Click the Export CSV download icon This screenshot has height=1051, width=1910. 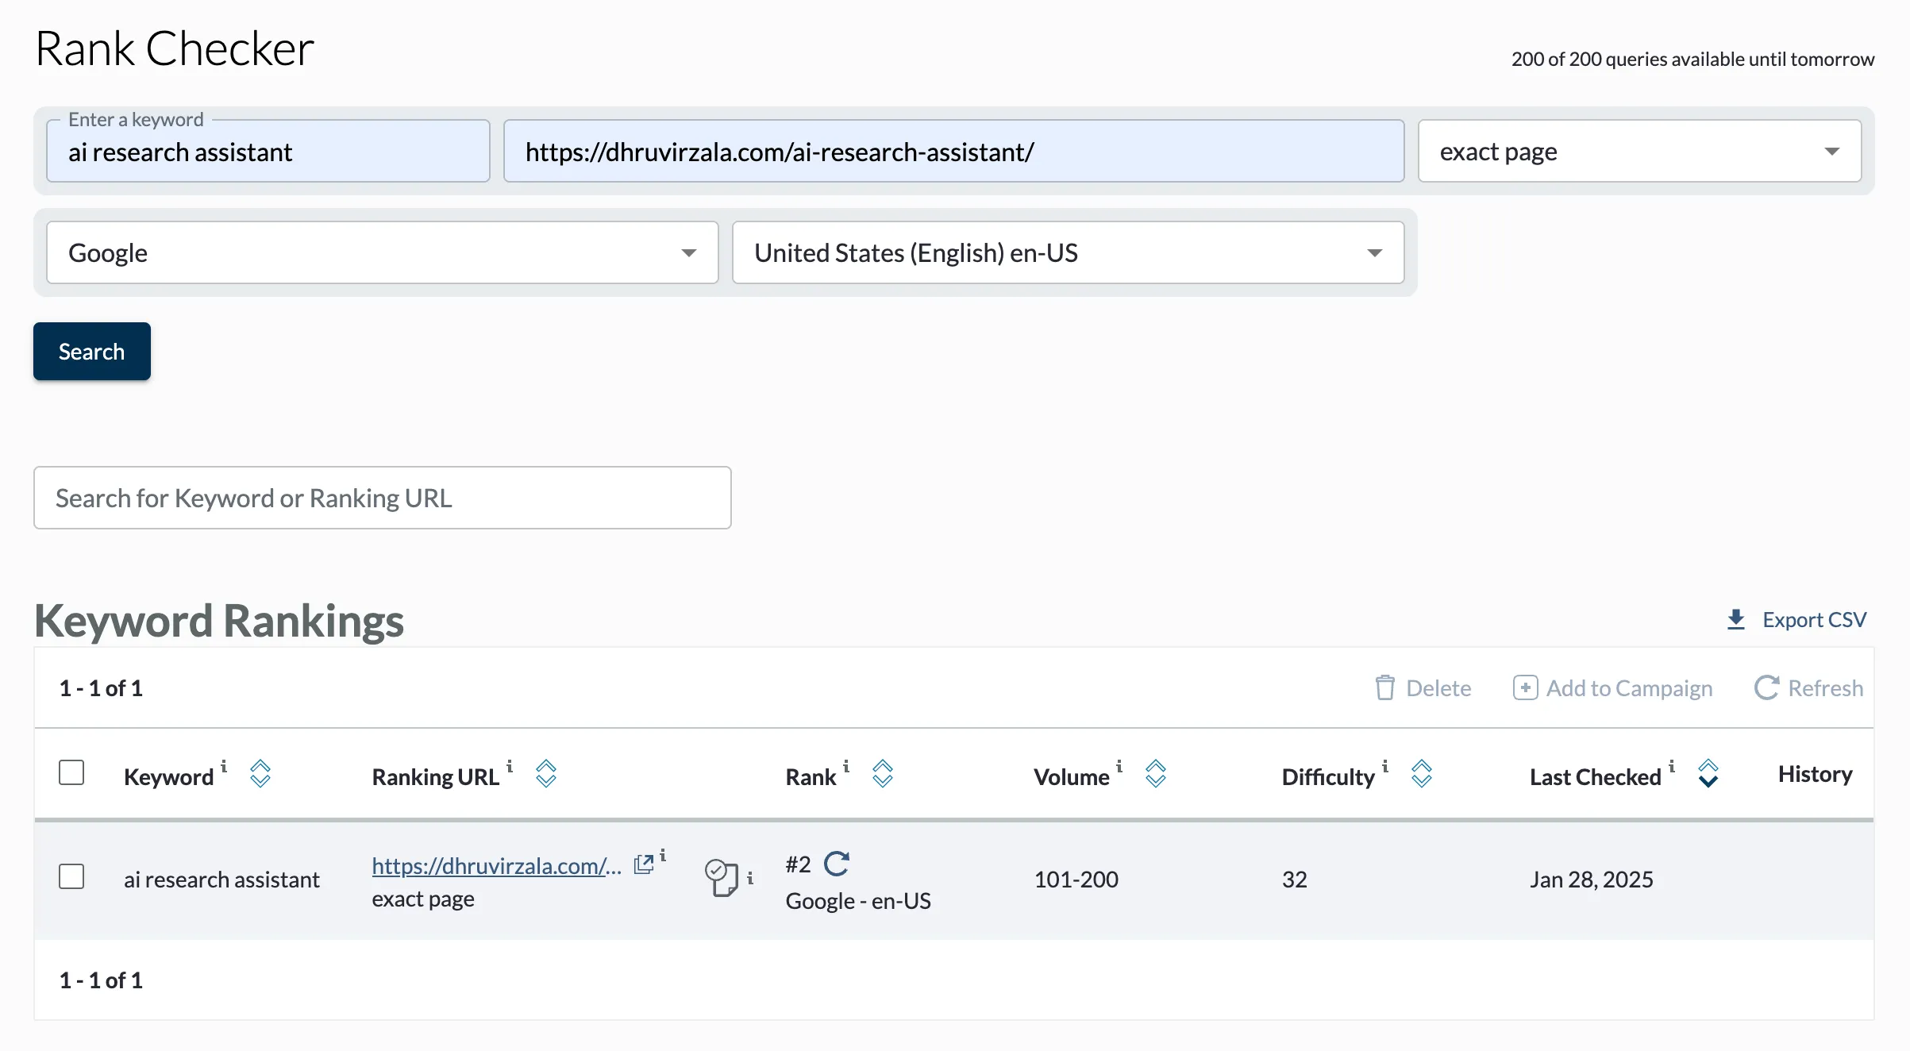tap(1735, 620)
